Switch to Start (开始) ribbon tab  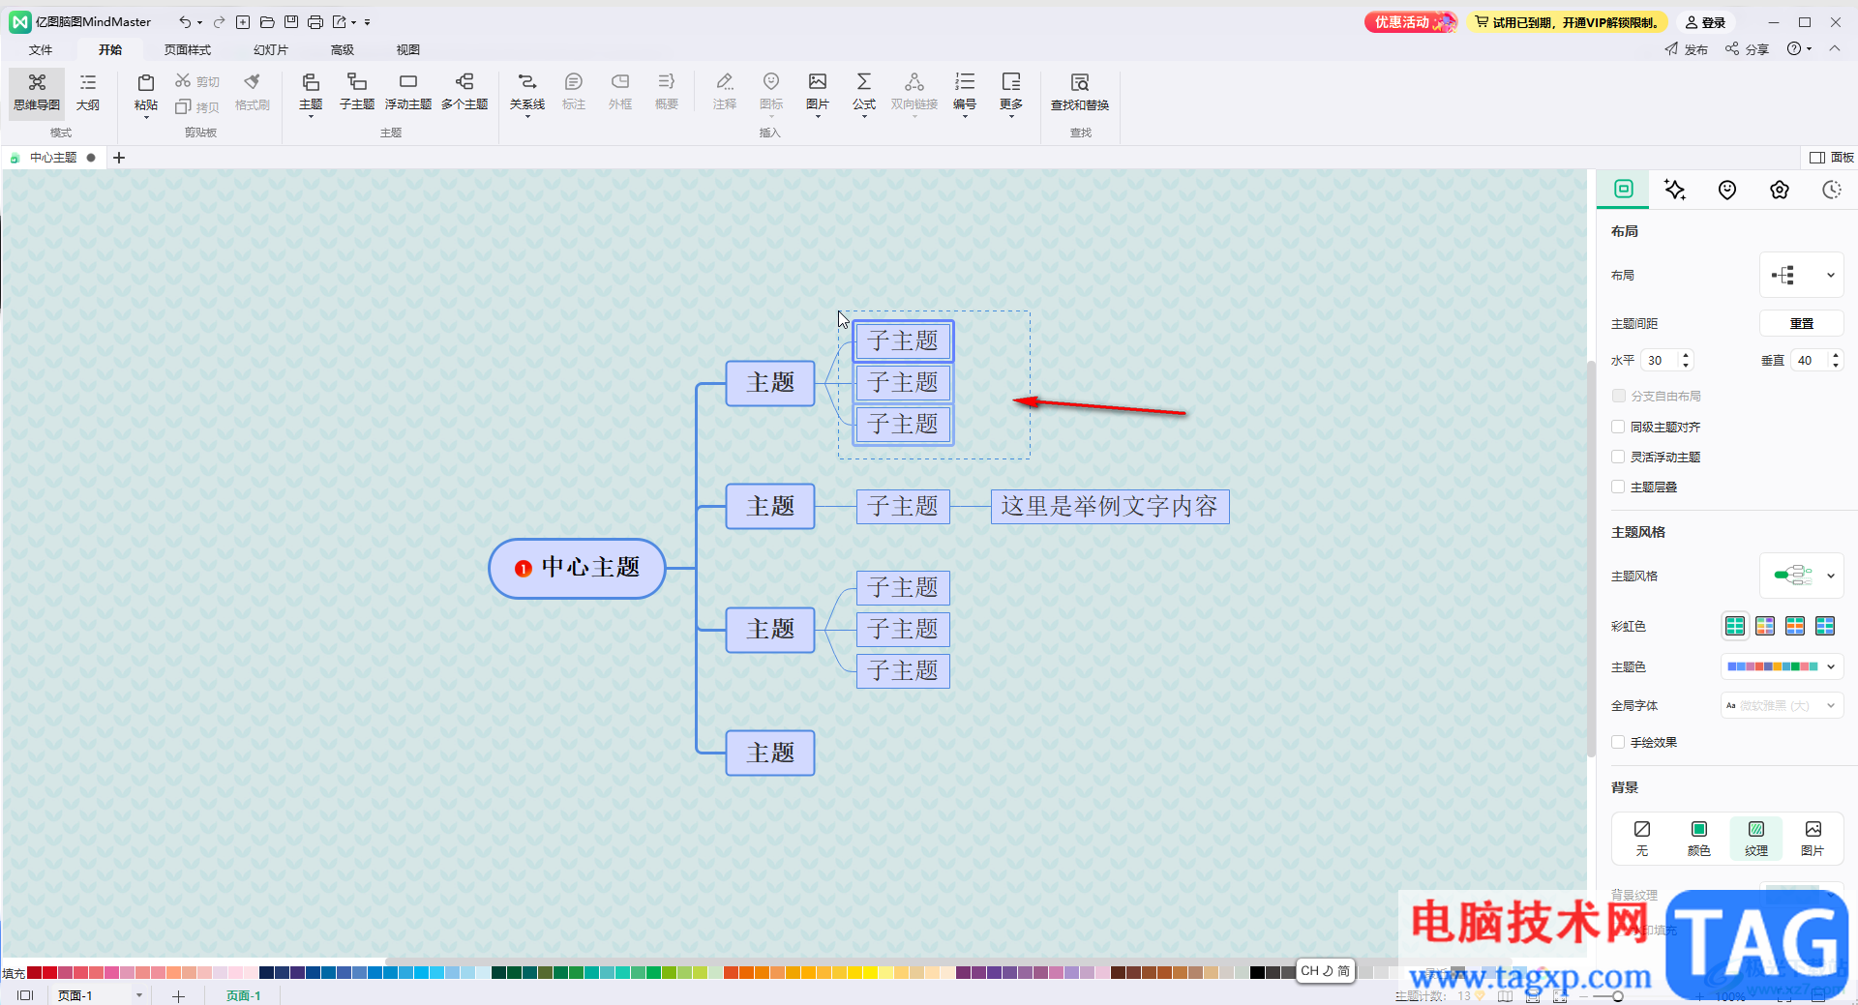point(110,49)
